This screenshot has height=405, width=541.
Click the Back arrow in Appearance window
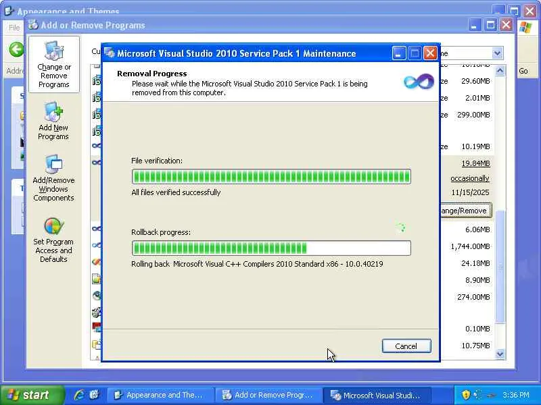pos(16,49)
